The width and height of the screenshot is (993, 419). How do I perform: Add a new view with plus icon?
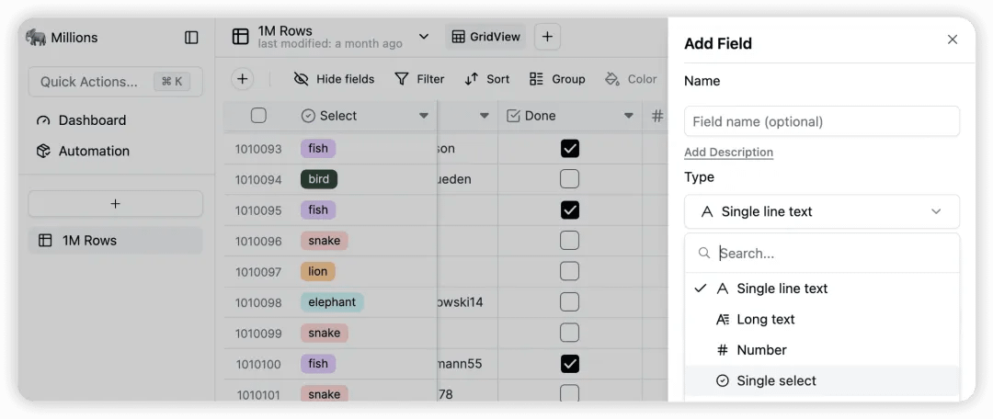(x=547, y=37)
